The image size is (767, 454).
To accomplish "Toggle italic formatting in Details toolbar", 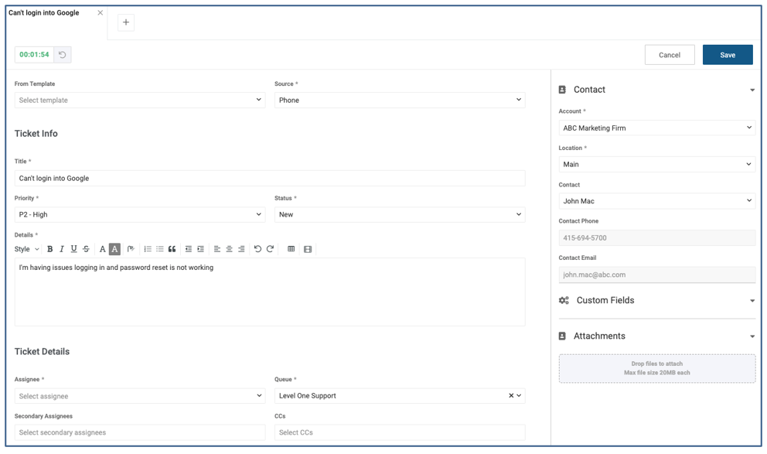I will 62,249.
